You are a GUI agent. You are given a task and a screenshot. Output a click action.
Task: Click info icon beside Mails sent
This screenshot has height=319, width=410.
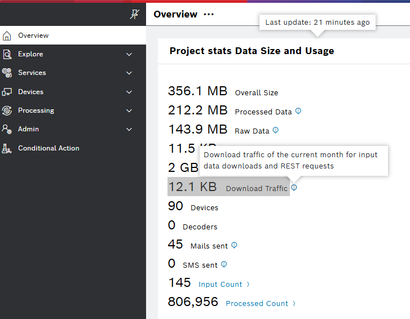point(234,245)
